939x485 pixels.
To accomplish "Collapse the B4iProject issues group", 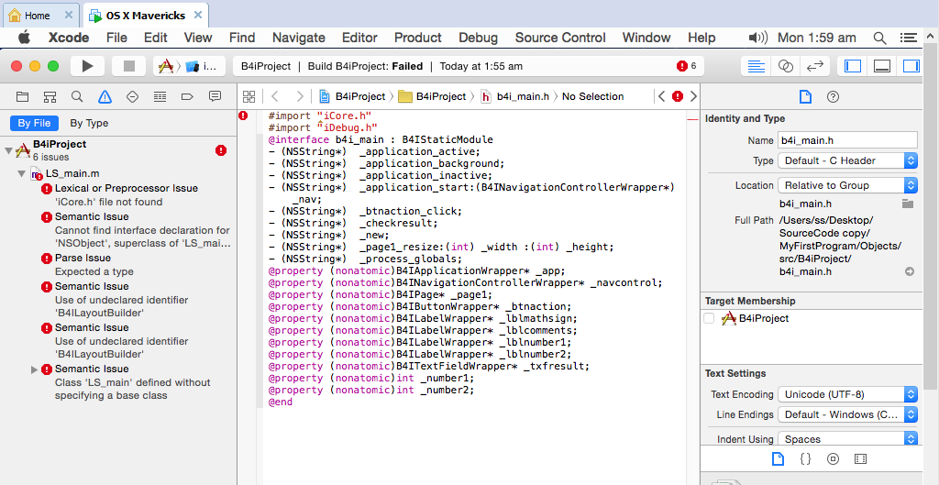I will point(8,150).
